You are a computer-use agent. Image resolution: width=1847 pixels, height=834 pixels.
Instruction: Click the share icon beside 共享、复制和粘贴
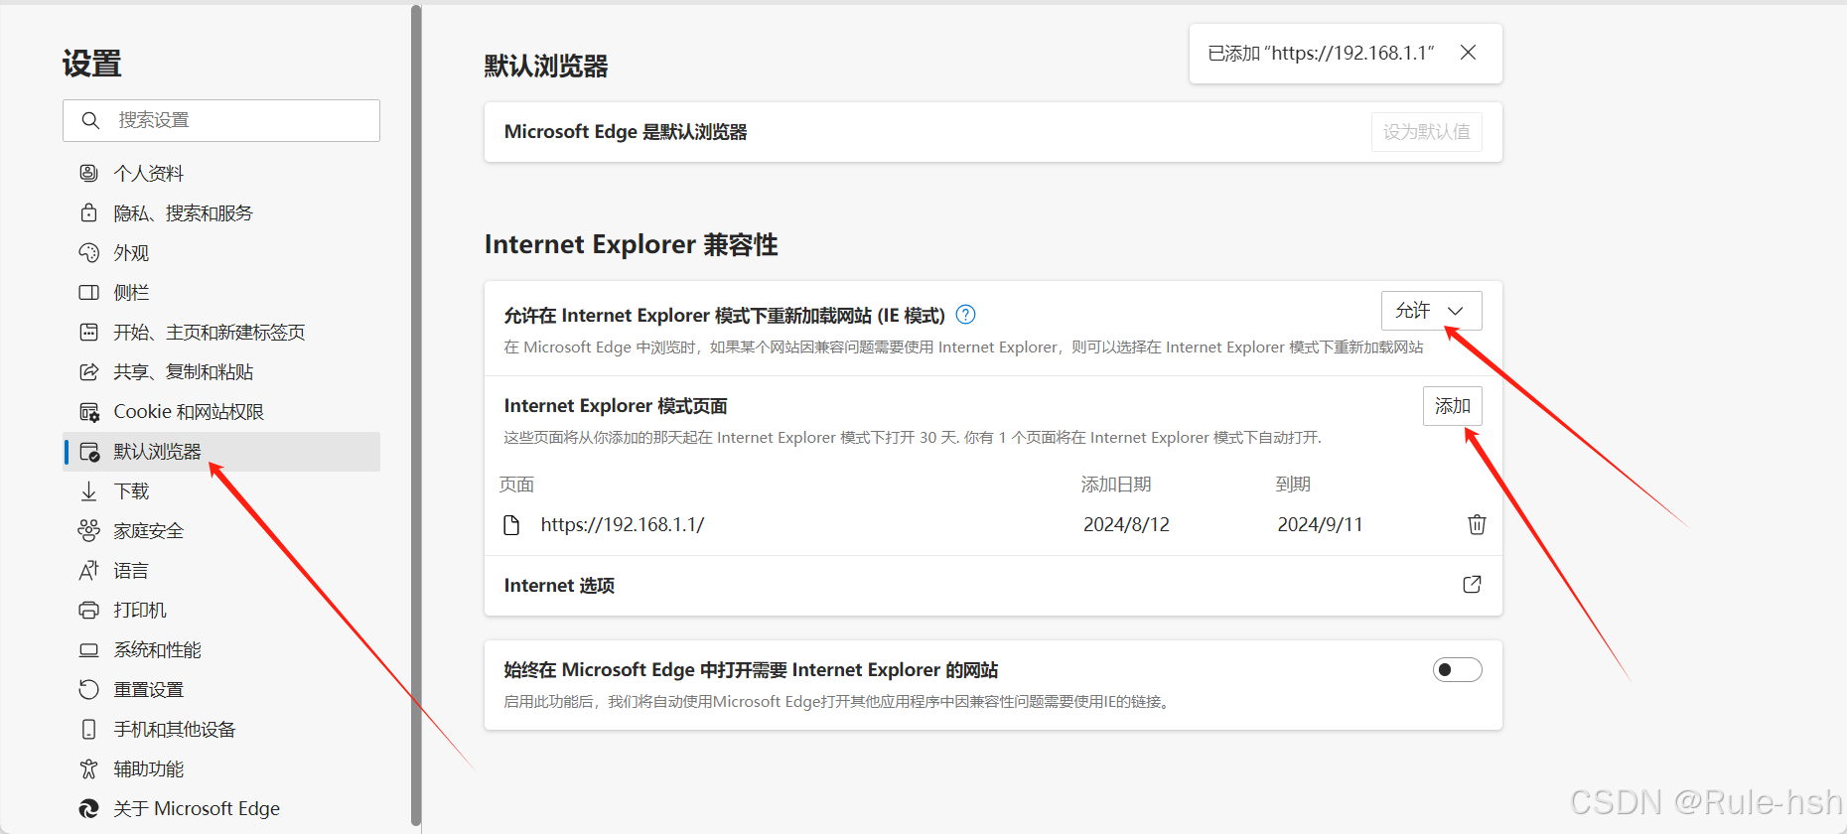88,371
